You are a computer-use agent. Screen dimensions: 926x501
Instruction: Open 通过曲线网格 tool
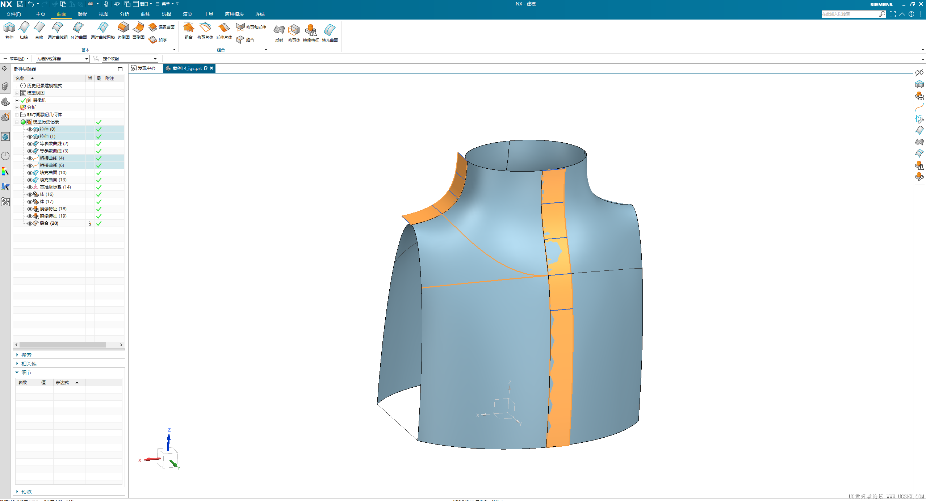coord(103,30)
